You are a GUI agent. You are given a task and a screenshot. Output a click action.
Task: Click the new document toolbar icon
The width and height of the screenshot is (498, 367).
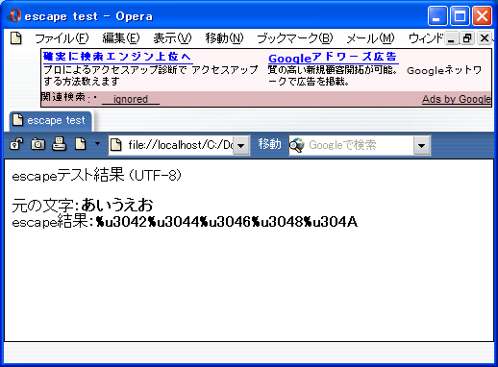81,144
